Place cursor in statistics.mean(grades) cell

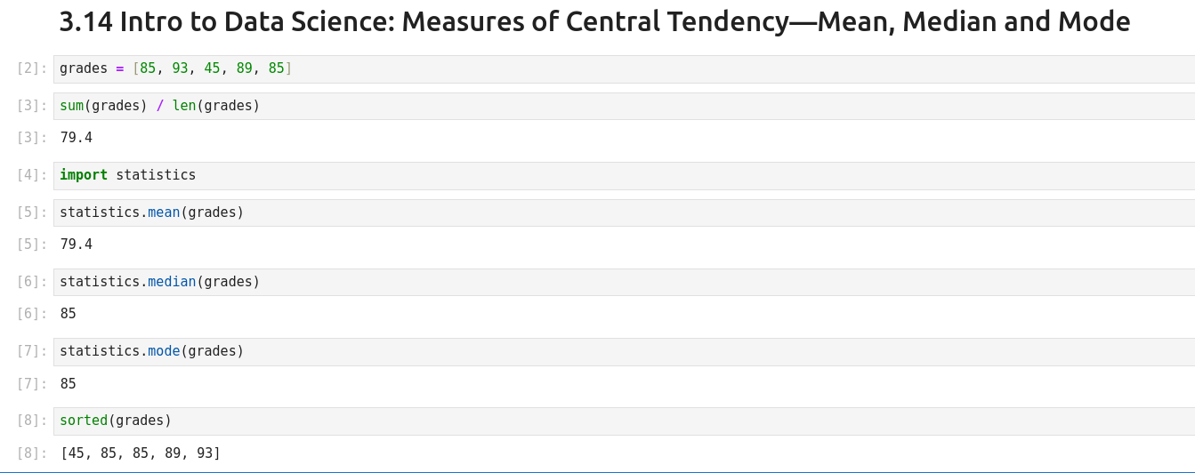pyautogui.click(x=623, y=212)
